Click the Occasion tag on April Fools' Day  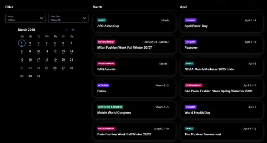pyautogui.click(x=190, y=20)
